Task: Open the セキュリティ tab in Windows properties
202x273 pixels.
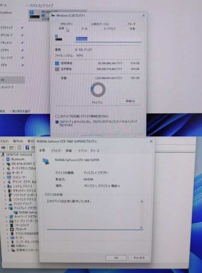Action: (x=66, y=24)
